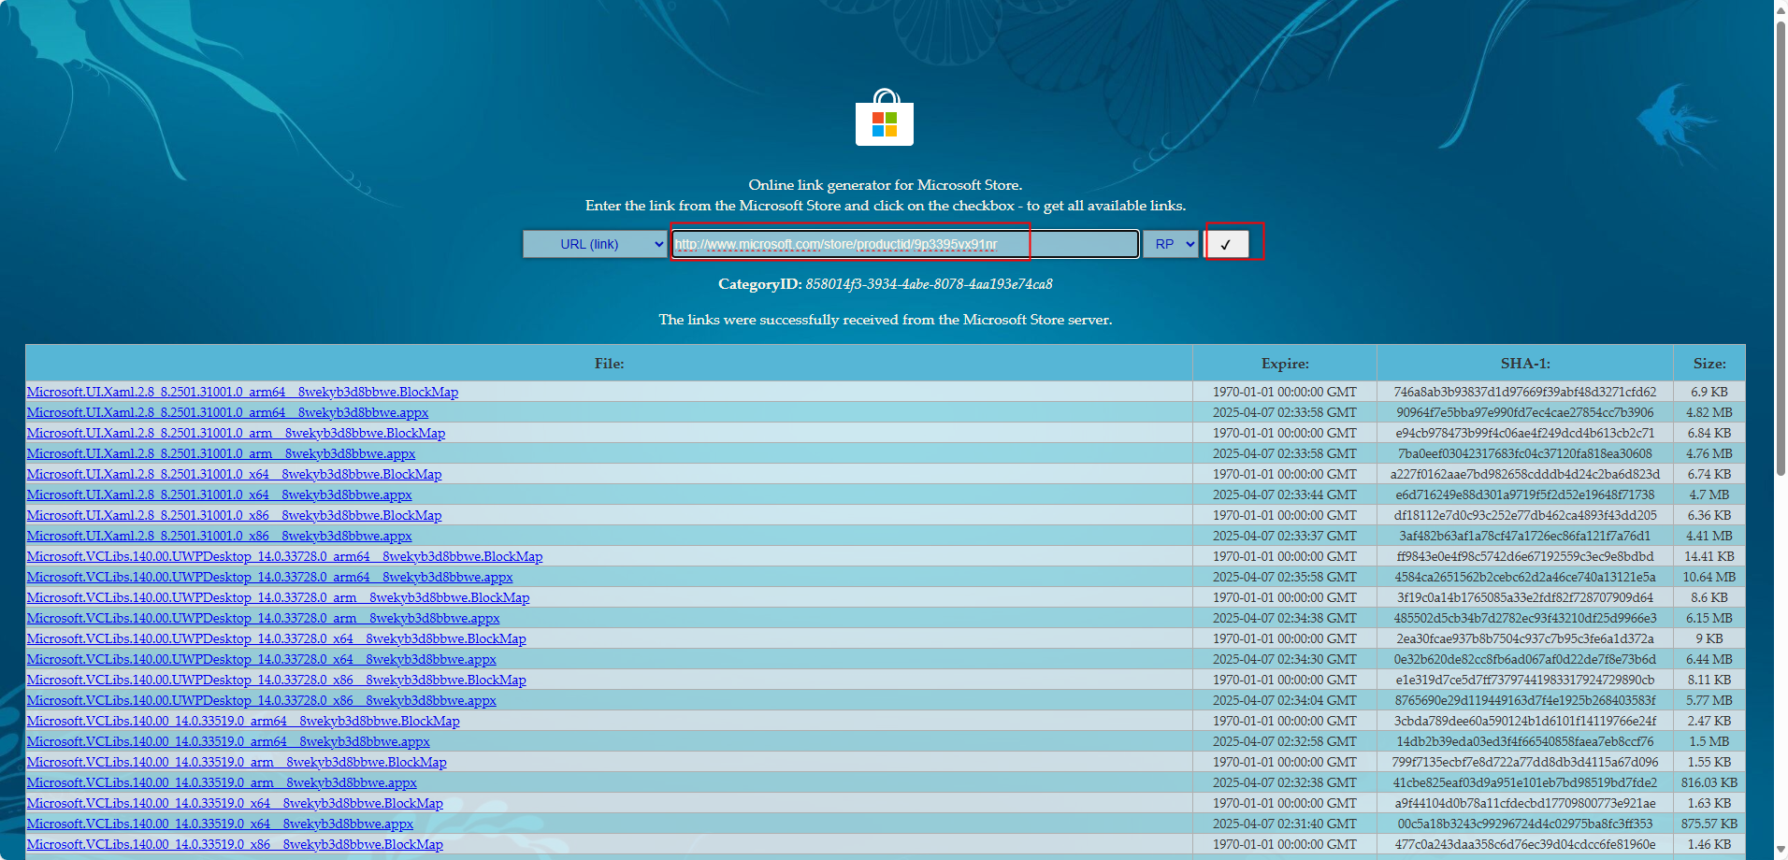Click the File: column header
The image size is (1788, 860).
pyautogui.click(x=609, y=364)
